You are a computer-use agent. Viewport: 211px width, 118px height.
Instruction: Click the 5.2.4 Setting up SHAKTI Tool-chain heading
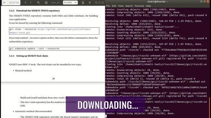(29, 56)
